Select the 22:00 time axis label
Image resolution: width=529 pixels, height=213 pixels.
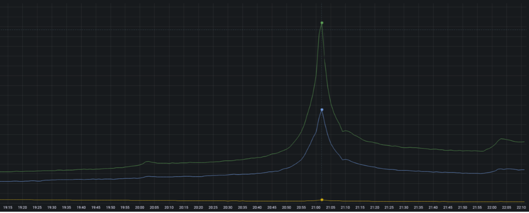tap(492, 208)
